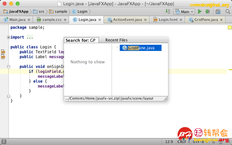Select GridPane.java in Recent Files

[141, 48]
